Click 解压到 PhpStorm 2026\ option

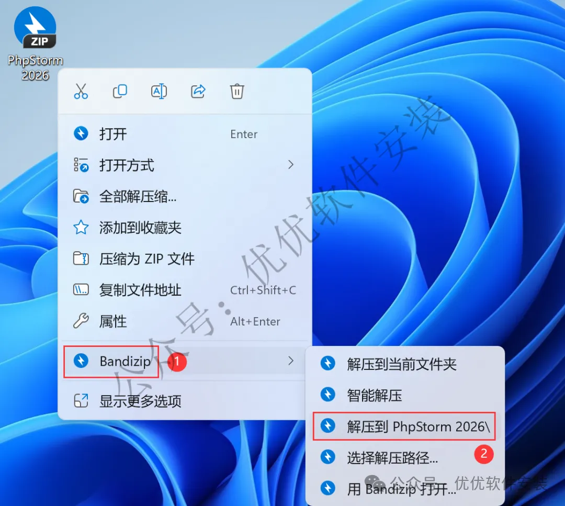click(x=405, y=426)
